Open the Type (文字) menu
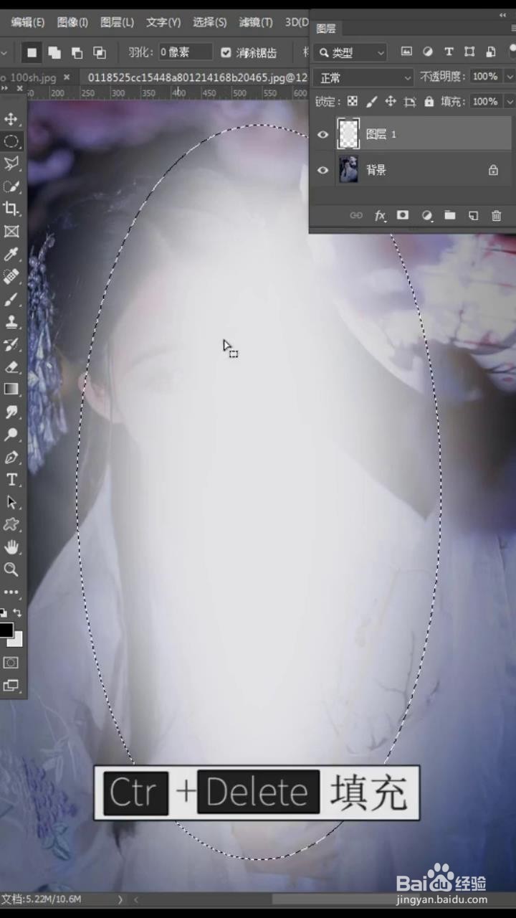516x918 pixels. 163,22
